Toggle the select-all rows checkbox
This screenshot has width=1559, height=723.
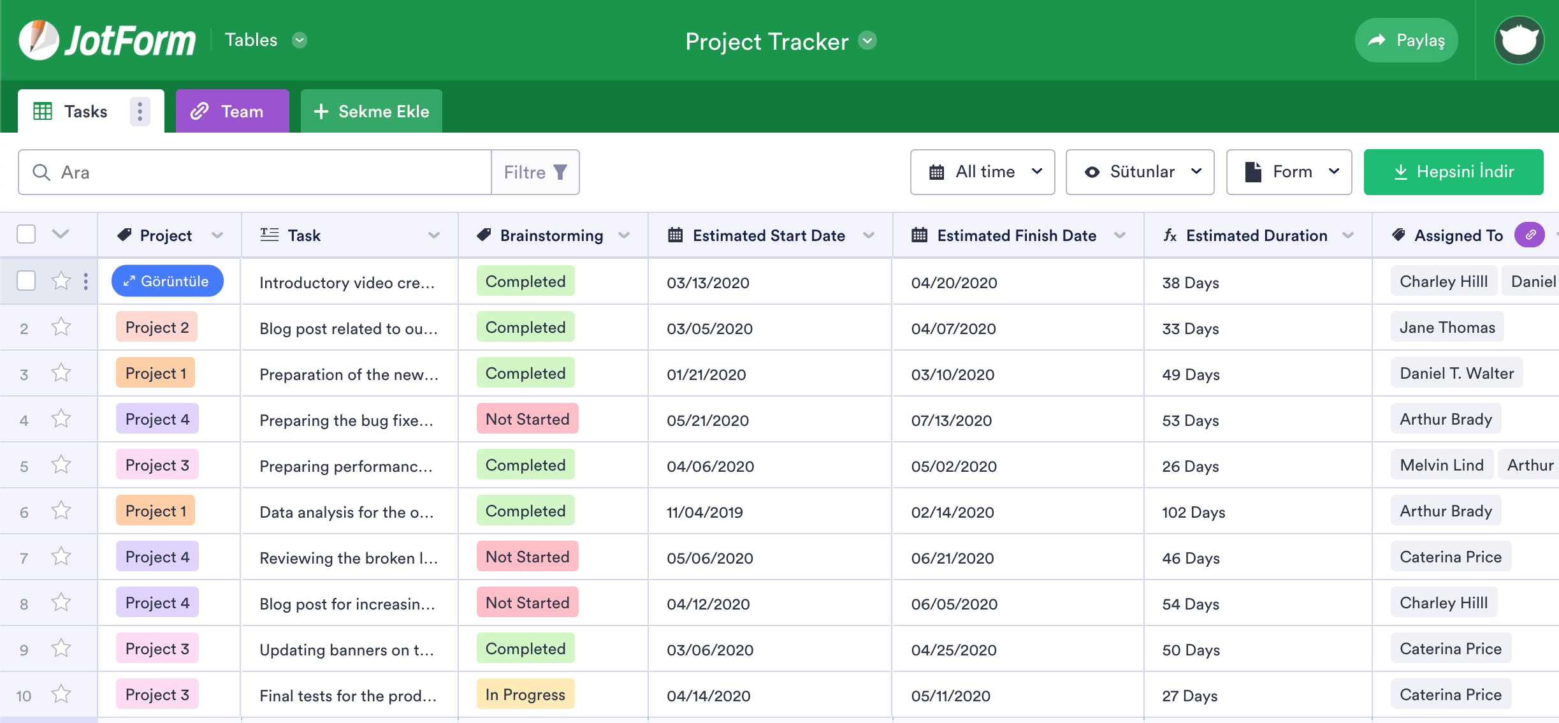[26, 234]
